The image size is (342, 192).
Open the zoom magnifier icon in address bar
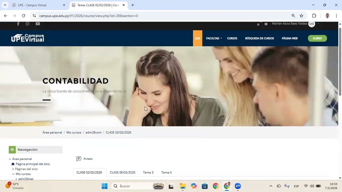coord(293,16)
